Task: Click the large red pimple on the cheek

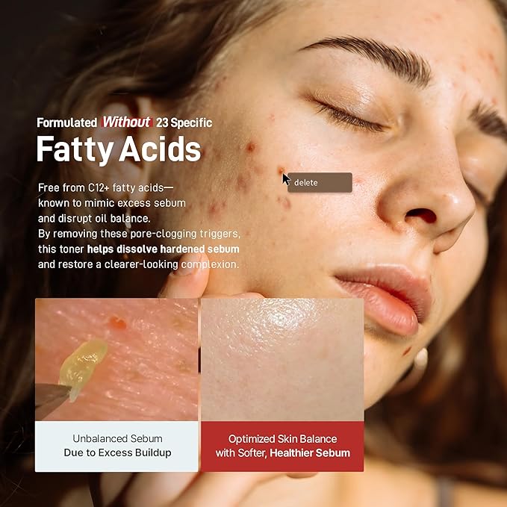Action: [251, 147]
